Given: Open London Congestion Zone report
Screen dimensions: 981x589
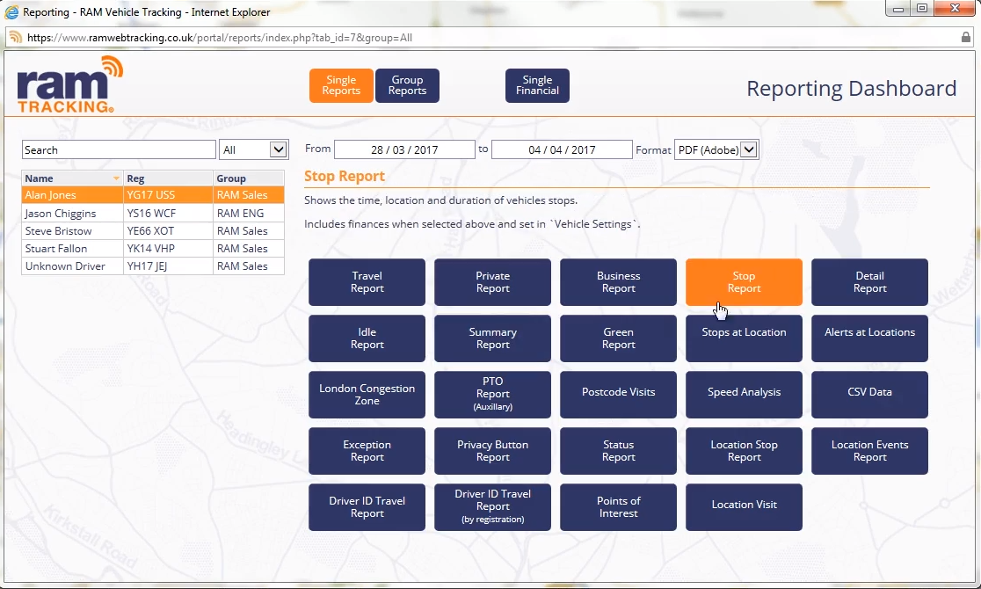Looking at the screenshot, I should [367, 395].
